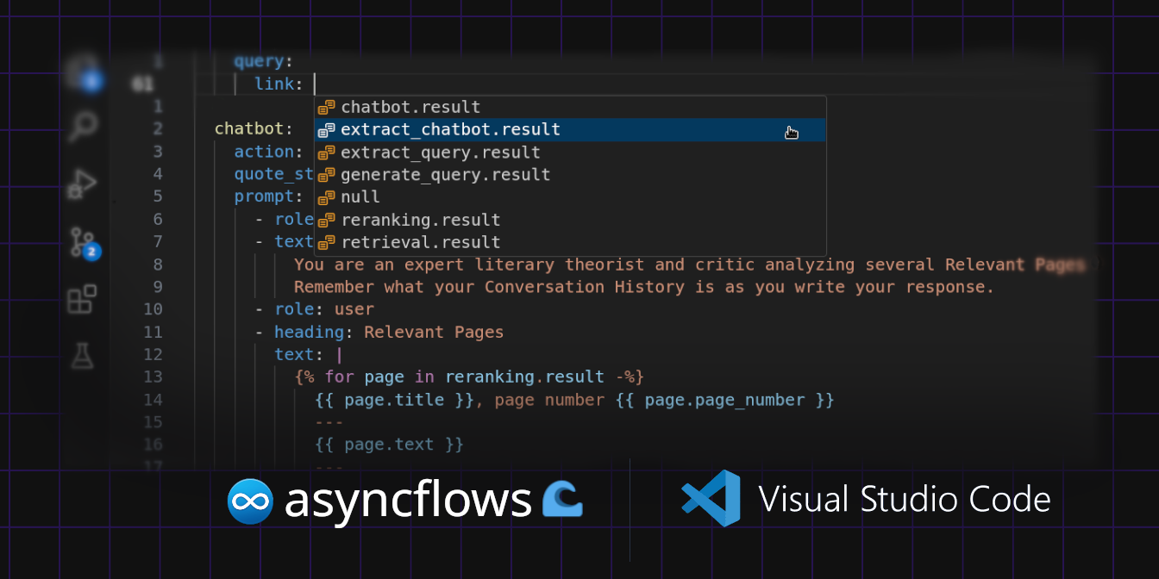Click line number 10 in the gutter

(x=153, y=309)
